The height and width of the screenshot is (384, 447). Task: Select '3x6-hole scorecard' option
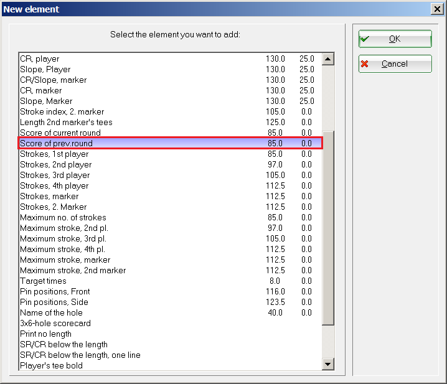pos(55,324)
